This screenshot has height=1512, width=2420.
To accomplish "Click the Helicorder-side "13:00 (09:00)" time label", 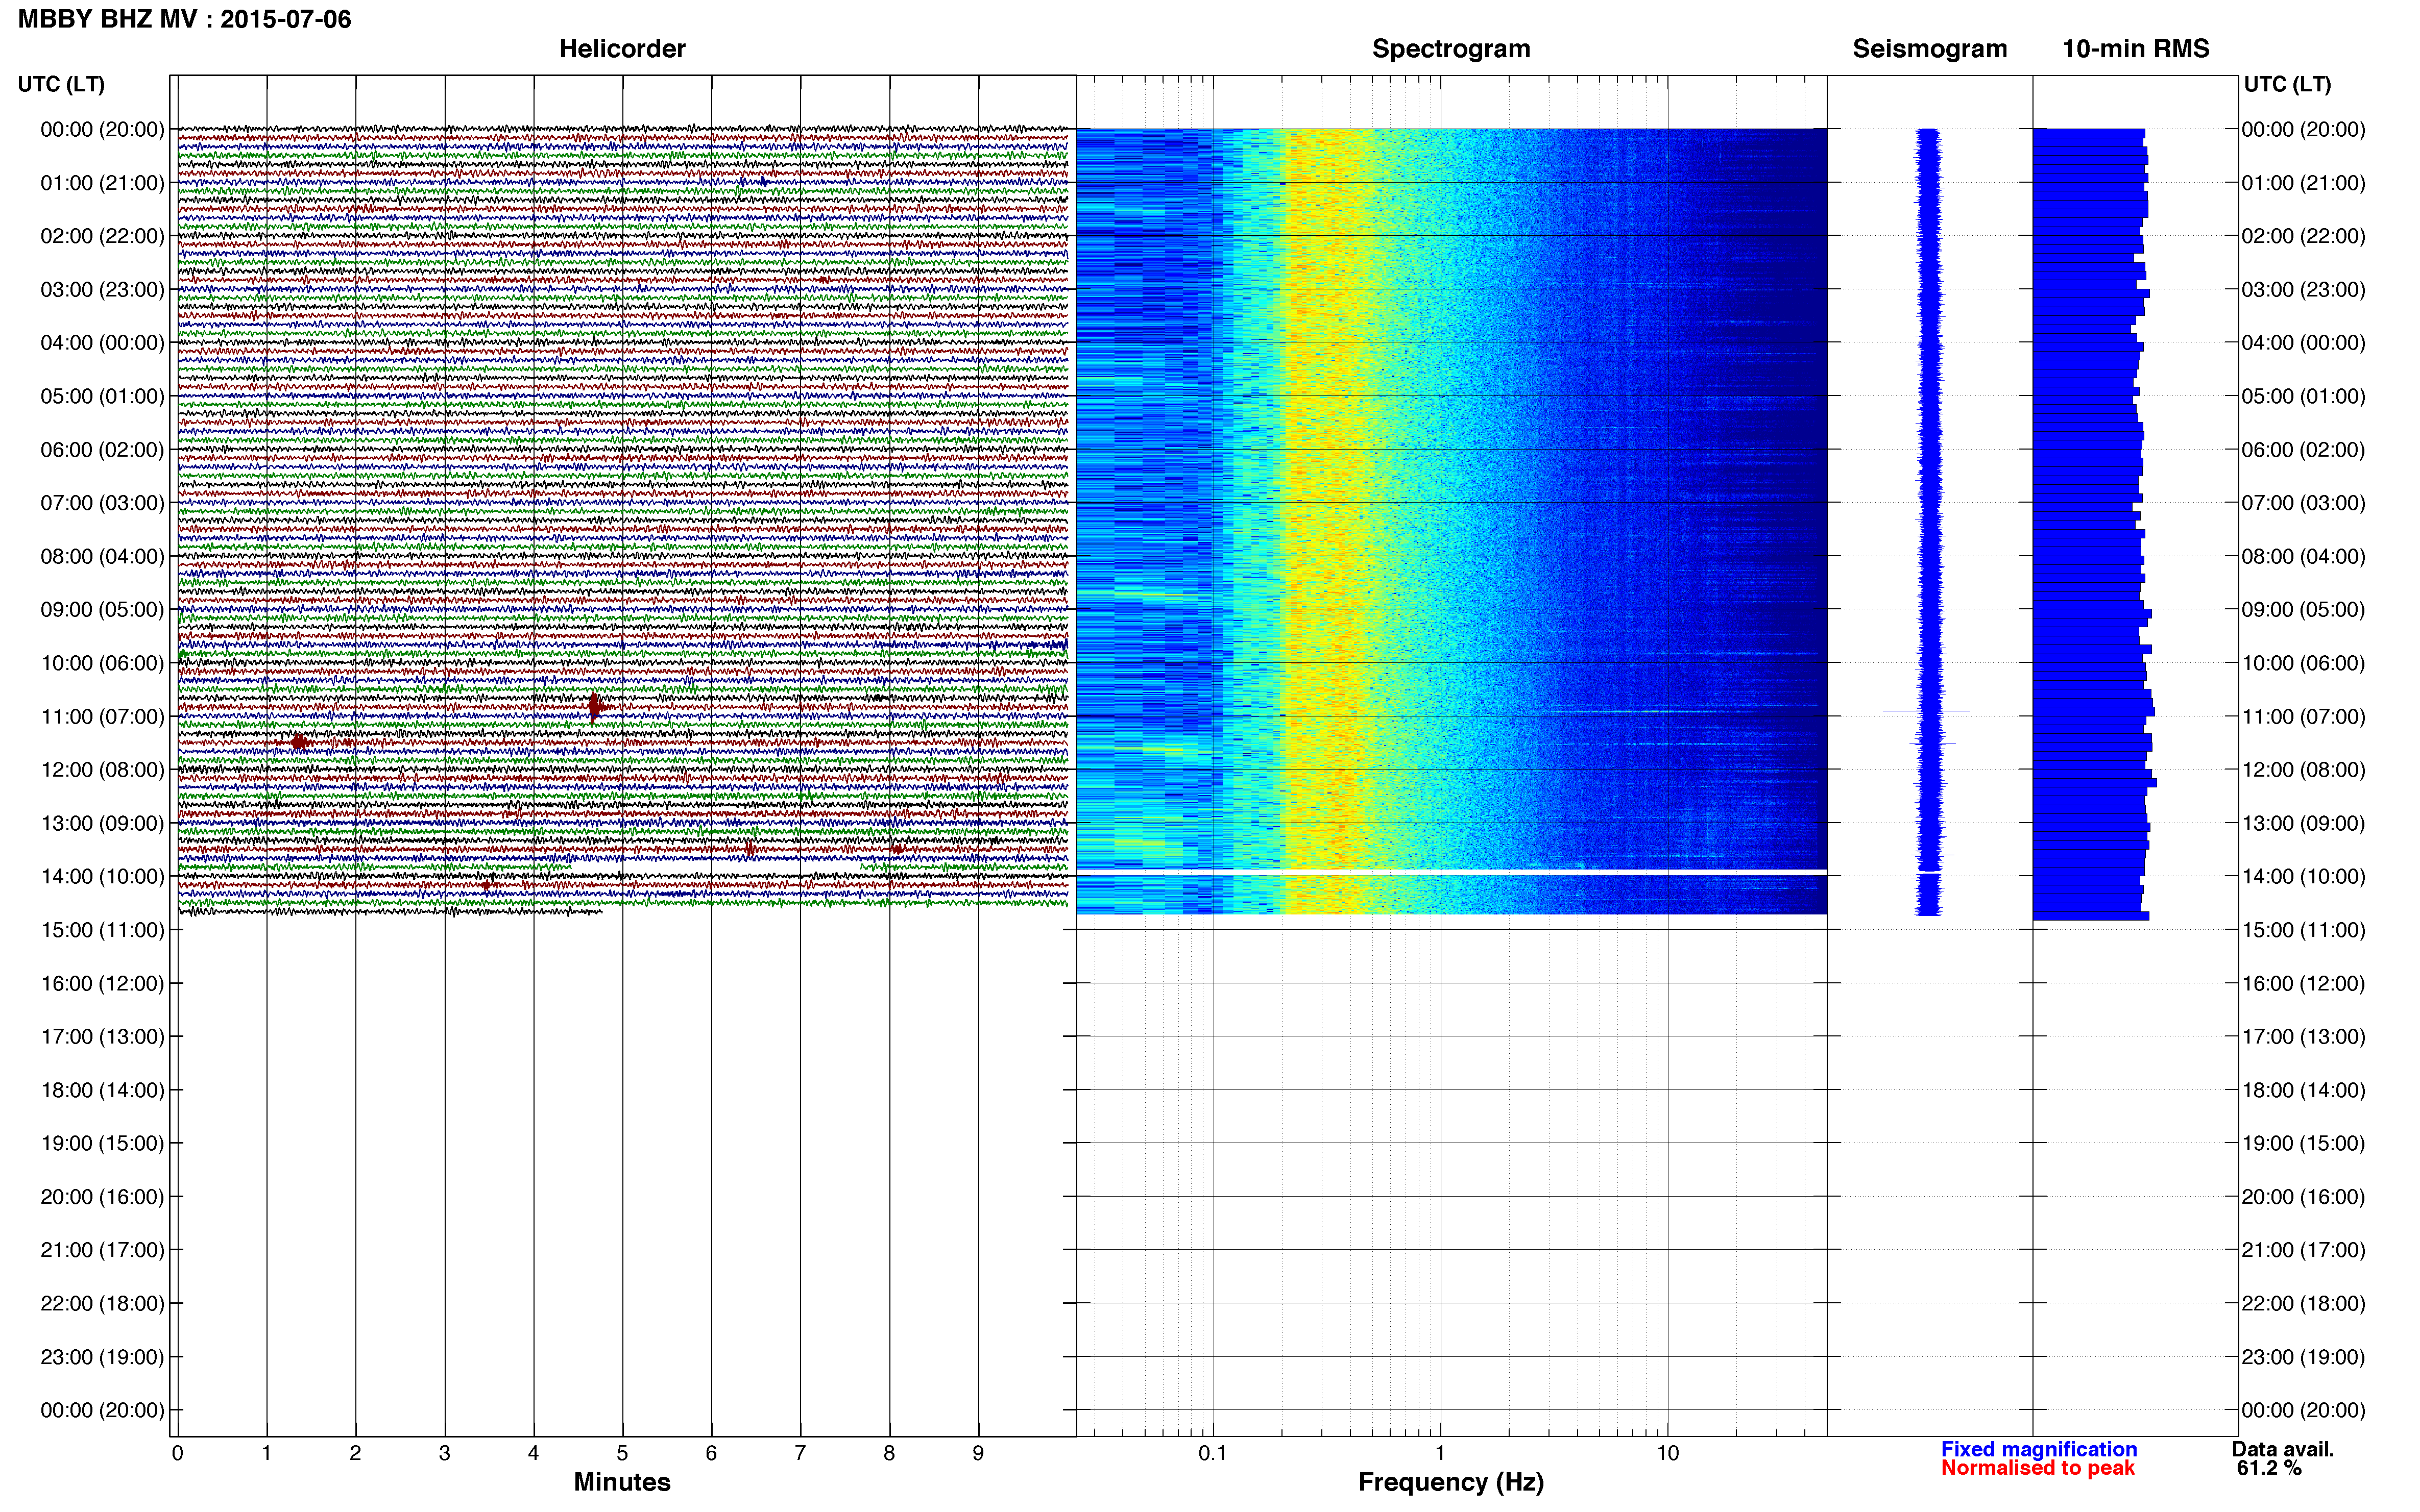I will 102,823.
